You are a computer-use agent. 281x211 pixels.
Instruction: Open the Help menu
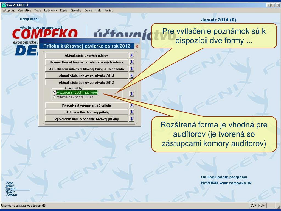(x=99, y=10)
